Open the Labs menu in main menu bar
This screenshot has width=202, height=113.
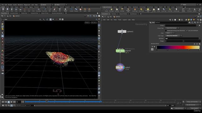(33, 5)
